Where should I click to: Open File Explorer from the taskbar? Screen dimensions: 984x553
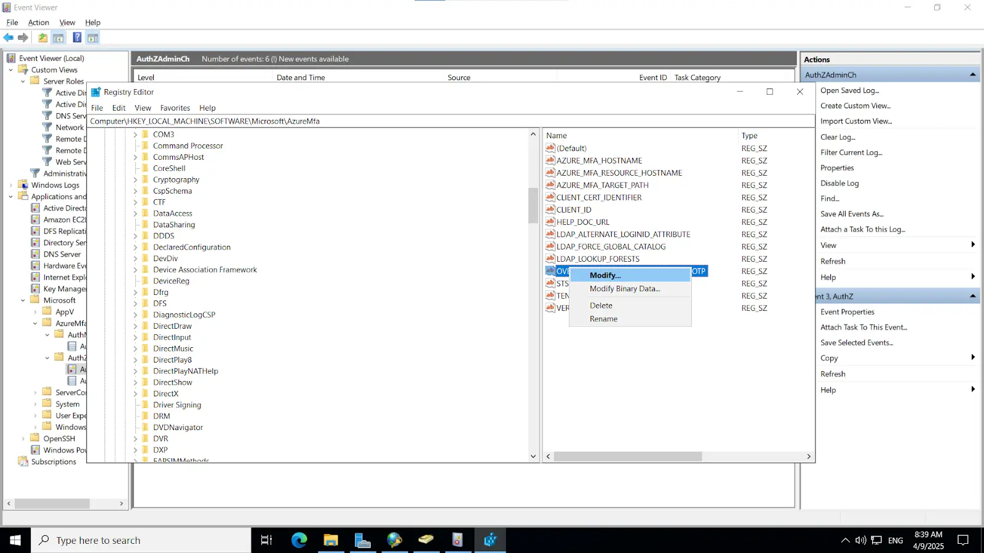point(331,540)
